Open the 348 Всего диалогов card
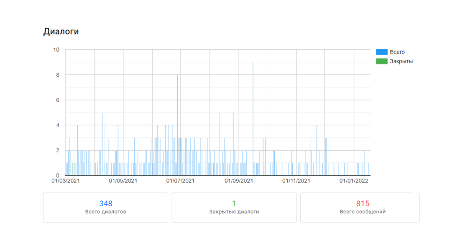 point(106,207)
